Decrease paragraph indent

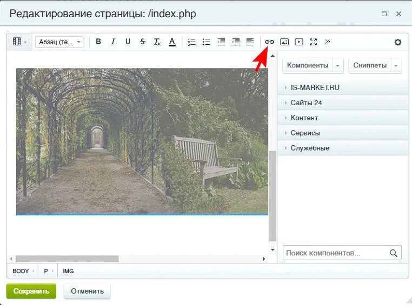[236, 42]
